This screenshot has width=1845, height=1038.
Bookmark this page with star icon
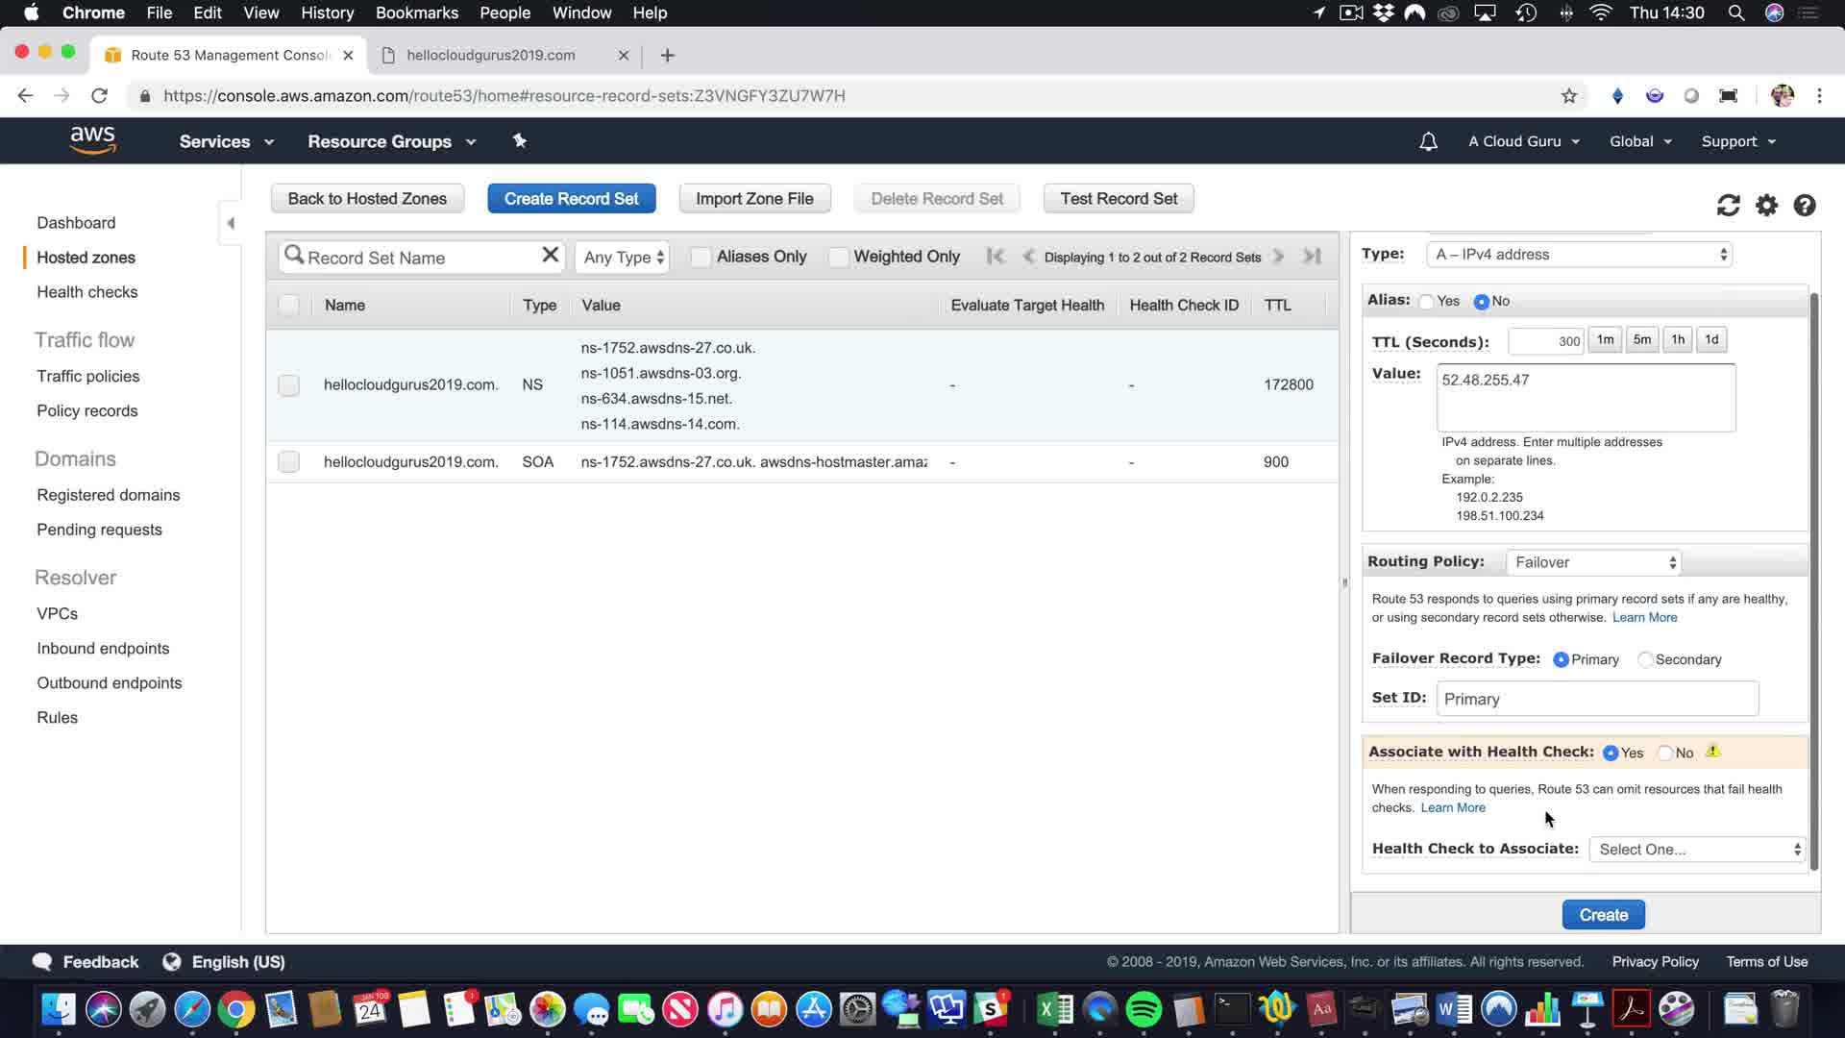1568,95
